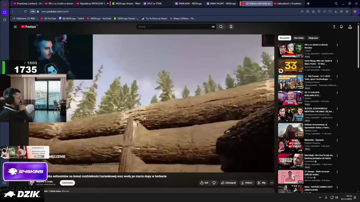The height and width of the screenshot is (202, 360).
Task: Open the 33 Max Verstappen thumbnail
Action: pos(291,66)
